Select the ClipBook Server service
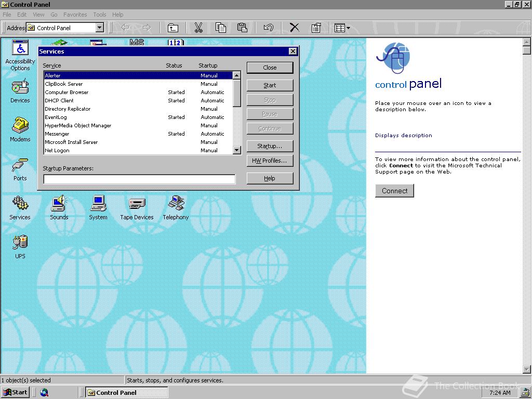The height and width of the screenshot is (399, 532). (x=138, y=84)
